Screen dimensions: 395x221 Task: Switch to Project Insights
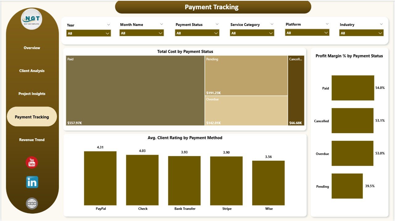(31, 94)
